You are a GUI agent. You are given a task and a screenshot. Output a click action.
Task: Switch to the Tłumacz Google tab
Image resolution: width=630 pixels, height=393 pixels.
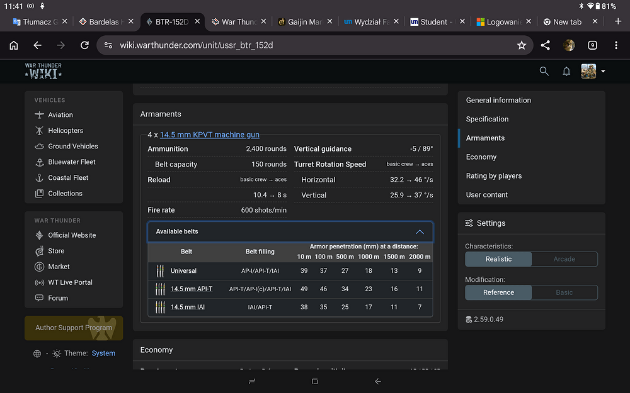[35, 21]
